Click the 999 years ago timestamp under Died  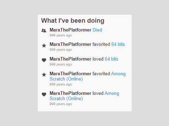(x=61, y=35)
